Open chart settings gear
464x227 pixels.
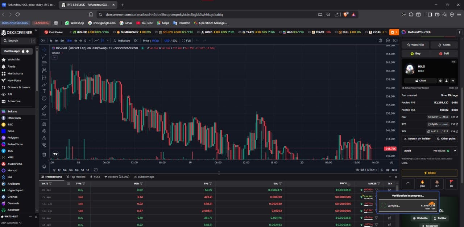coord(388,40)
